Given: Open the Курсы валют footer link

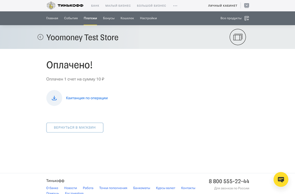Looking at the screenshot, I should 165,188.
